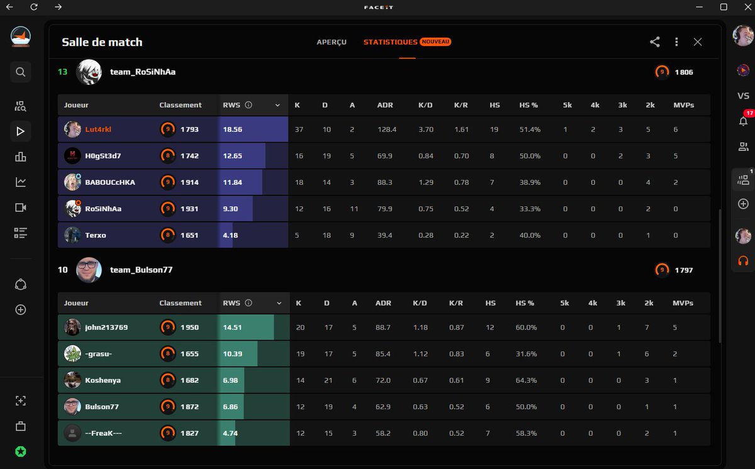Open the three-dot more options menu
The image size is (755, 469).
coord(676,42)
